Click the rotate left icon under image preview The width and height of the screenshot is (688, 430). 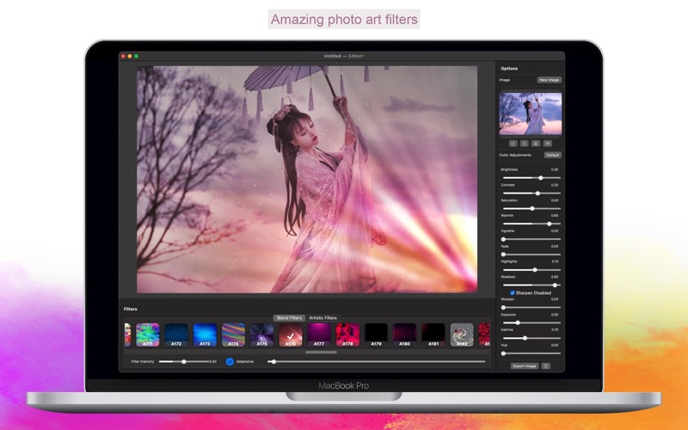click(x=513, y=144)
